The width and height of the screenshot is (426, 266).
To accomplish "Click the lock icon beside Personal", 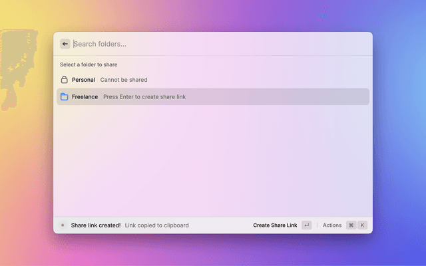I will coord(65,80).
